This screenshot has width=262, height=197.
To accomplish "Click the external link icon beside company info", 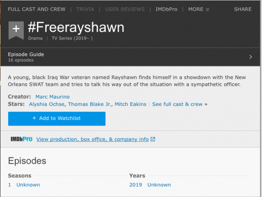I will (x=153, y=139).
